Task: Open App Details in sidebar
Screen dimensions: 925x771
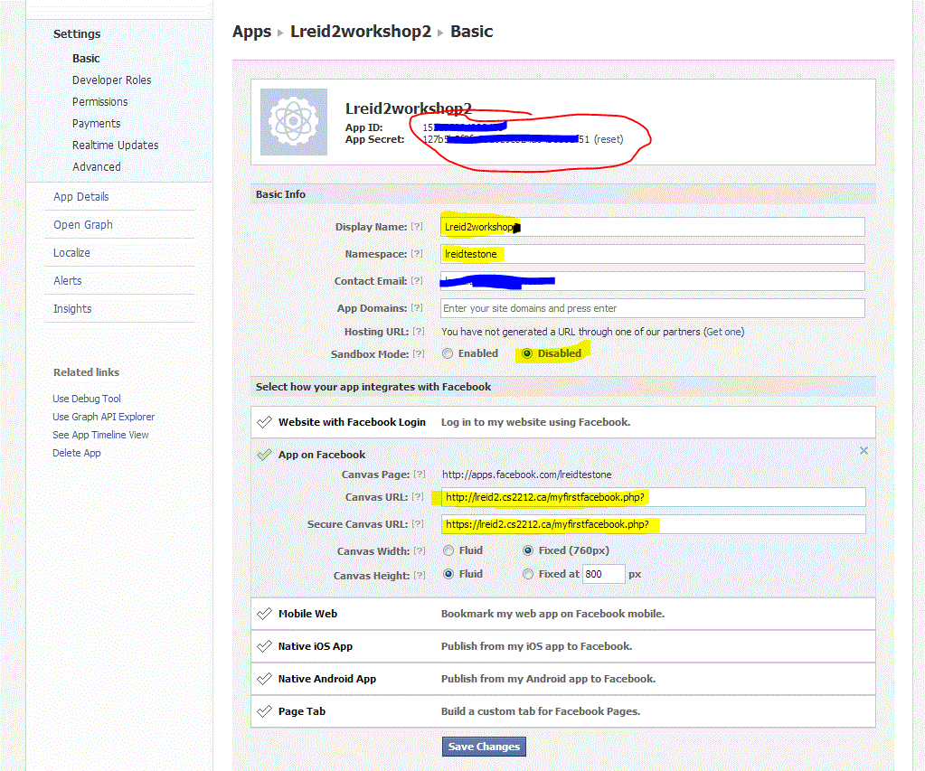Action: 80,197
